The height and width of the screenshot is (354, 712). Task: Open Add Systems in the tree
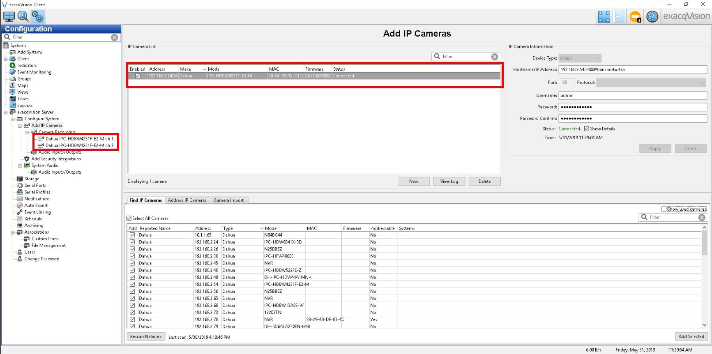(30, 52)
